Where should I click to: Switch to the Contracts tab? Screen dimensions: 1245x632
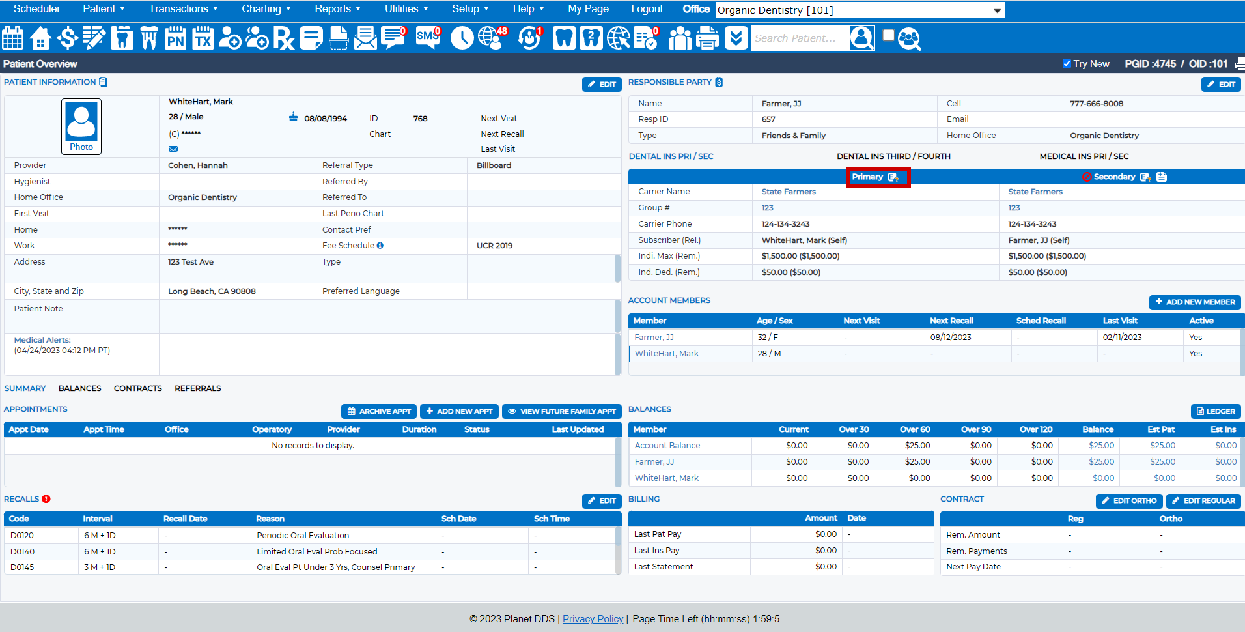[x=138, y=388]
